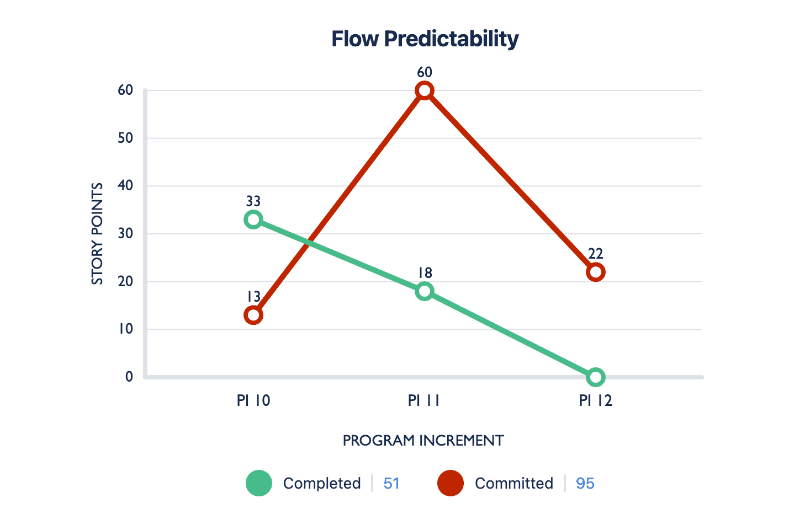Click the PI 11 axis label
The height and width of the screenshot is (514, 805).
424,400
